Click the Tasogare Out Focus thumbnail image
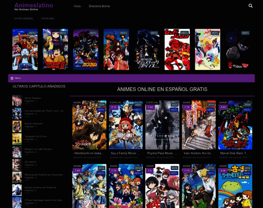 (17, 139)
